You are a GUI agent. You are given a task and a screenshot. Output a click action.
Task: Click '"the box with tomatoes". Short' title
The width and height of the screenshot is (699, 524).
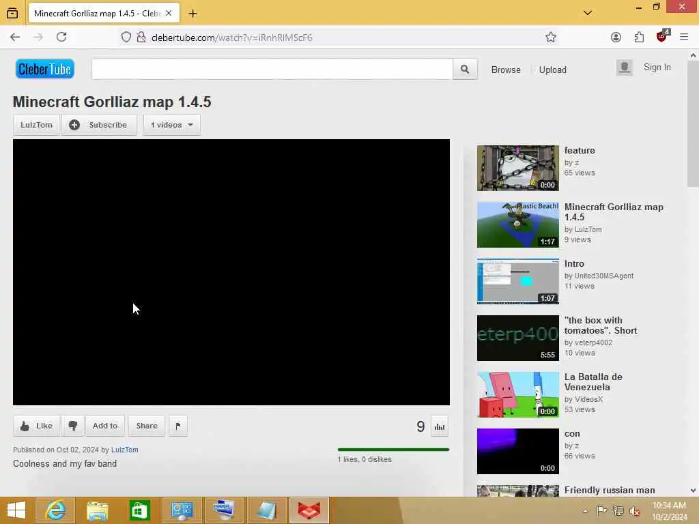coord(601,325)
